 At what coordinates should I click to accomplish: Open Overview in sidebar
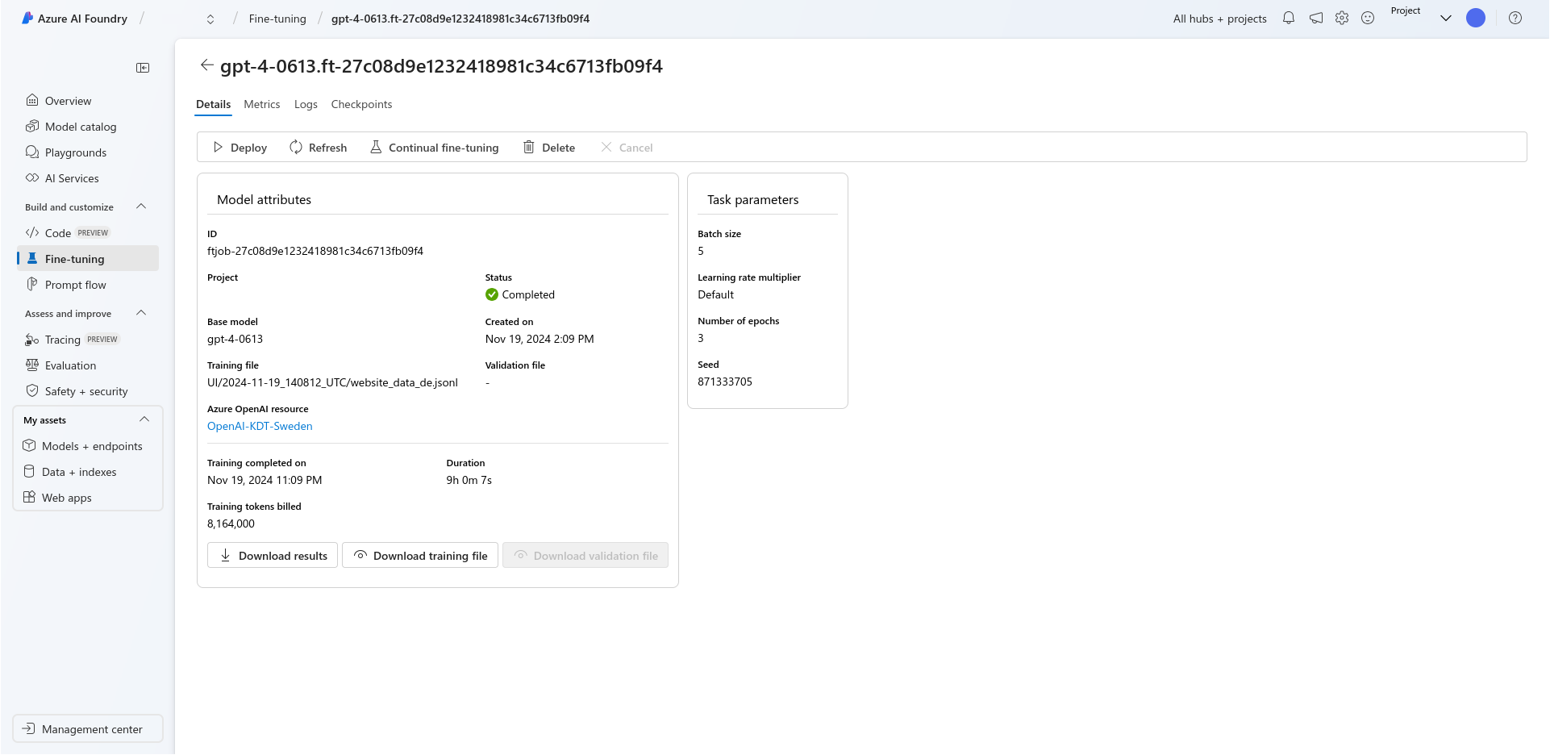point(87,101)
